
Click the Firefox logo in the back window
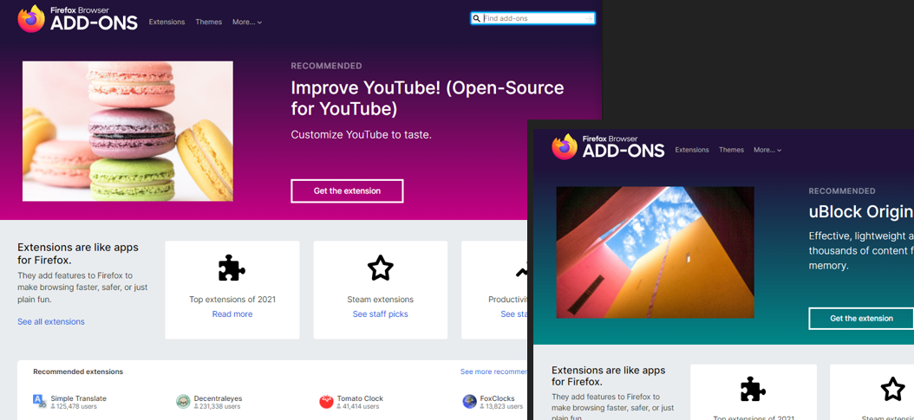point(31,19)
